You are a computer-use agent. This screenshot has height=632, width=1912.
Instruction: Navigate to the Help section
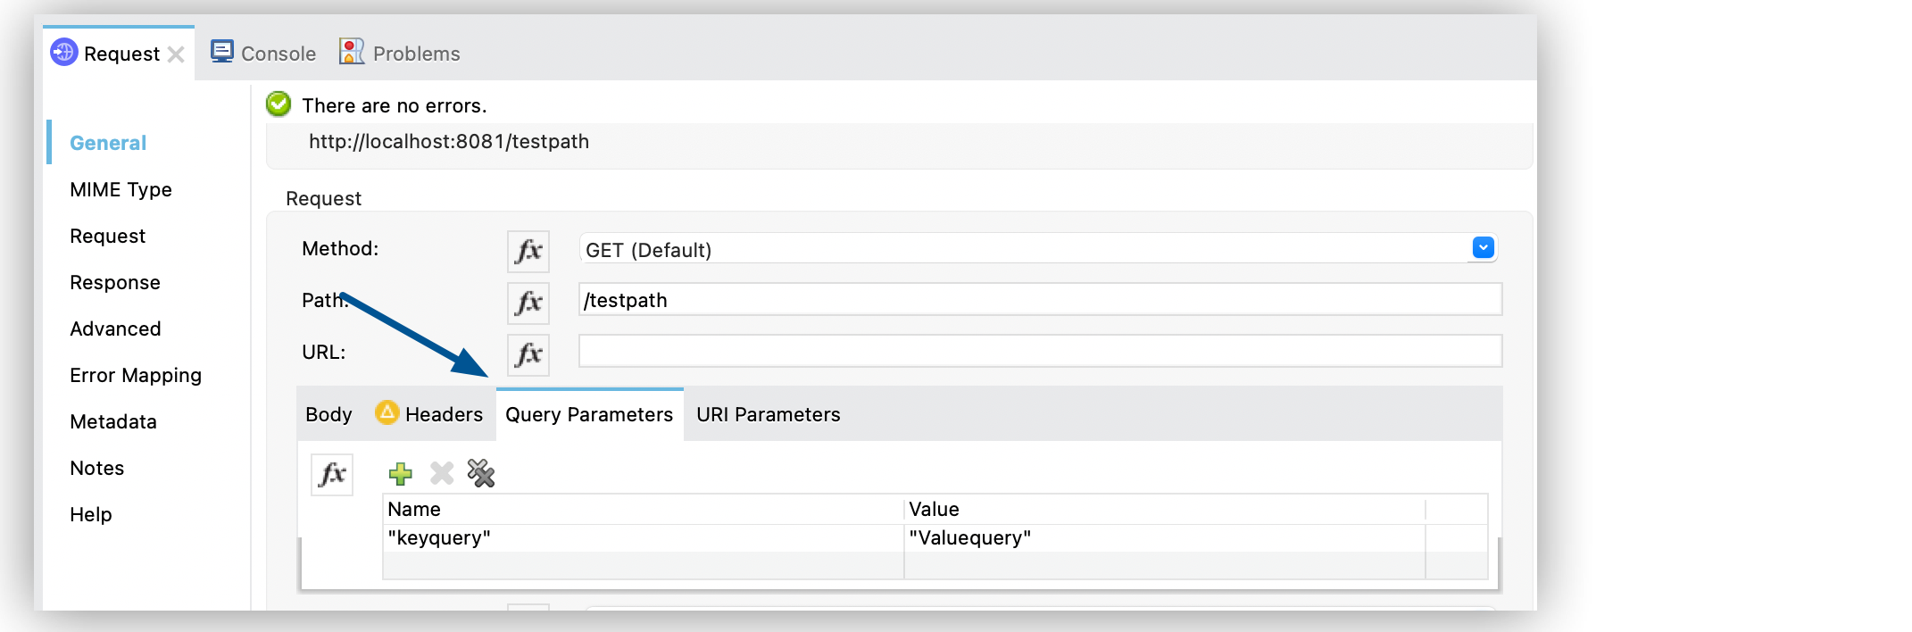click(90, 514)
